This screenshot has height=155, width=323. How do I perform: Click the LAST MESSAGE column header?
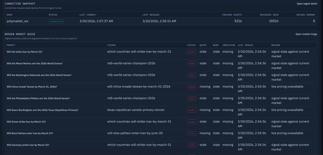pos(151,15)
